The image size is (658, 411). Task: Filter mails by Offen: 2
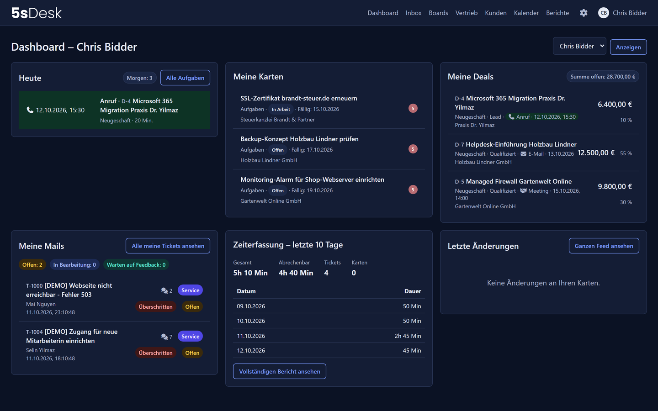[x=32, y=265]
